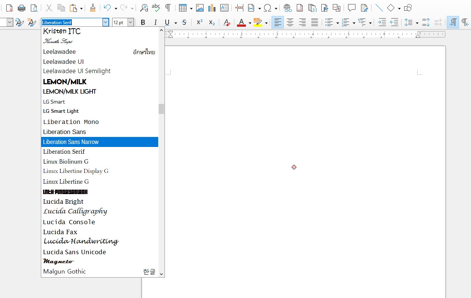Click the Print icon
The image size is (471, 298).
22,8
